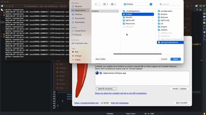206x115 pixels.
Task: Click Specify location... in the Lombok installer
Action: click(x=106, y=89)
